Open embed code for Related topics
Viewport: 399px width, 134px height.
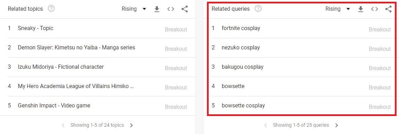(x=171, y=9)
